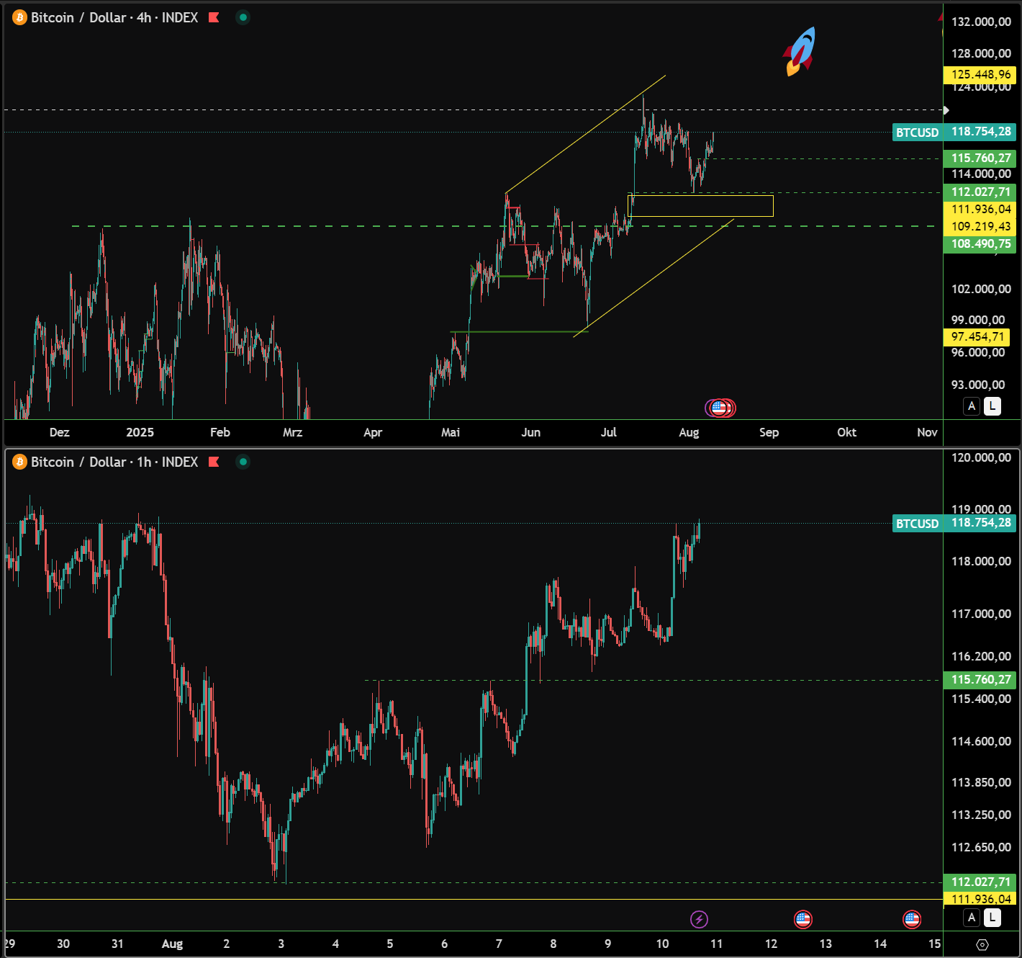Select the upper yellow channel trendline on the 4h chart

click(x=586, y=134)
